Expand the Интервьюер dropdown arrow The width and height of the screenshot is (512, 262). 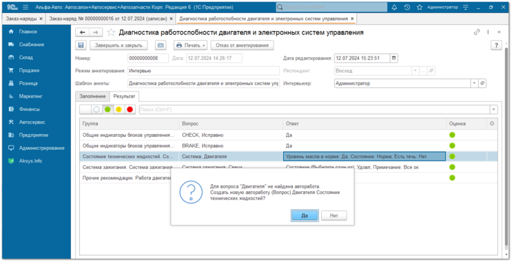click(474, 83)
